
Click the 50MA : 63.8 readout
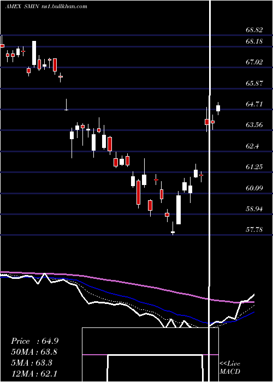34,352
